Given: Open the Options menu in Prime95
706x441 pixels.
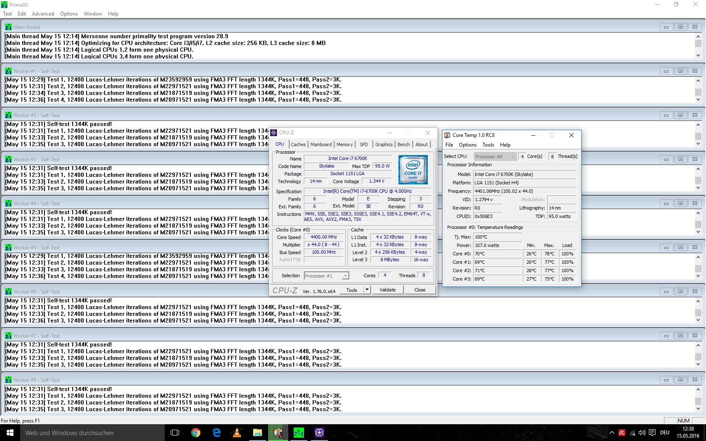Looking at the screenshot, I should tap(69, 14).
